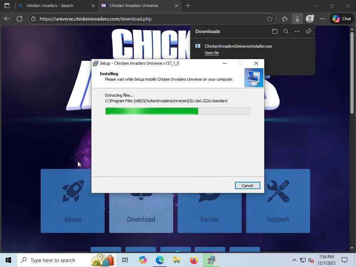This screenshot has width=356, height=267.
Task: Open the Windows Start menu
Action: tap(8, 260)
